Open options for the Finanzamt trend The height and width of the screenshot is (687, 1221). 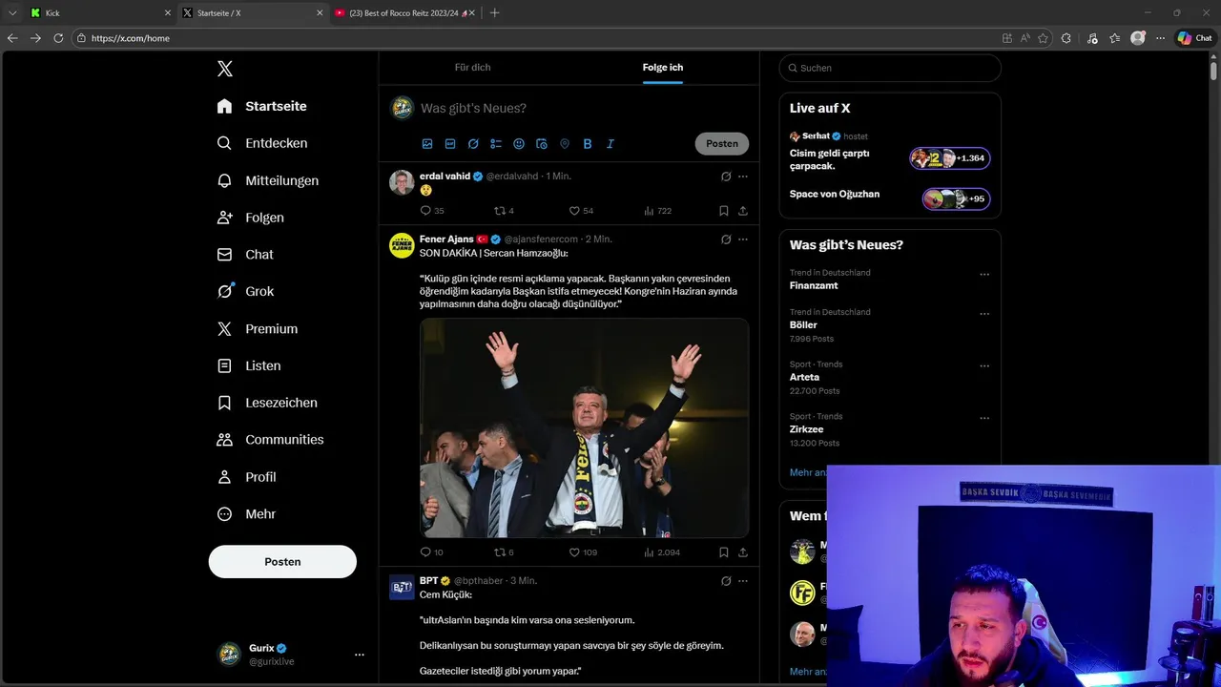click(x=984, y=275)
